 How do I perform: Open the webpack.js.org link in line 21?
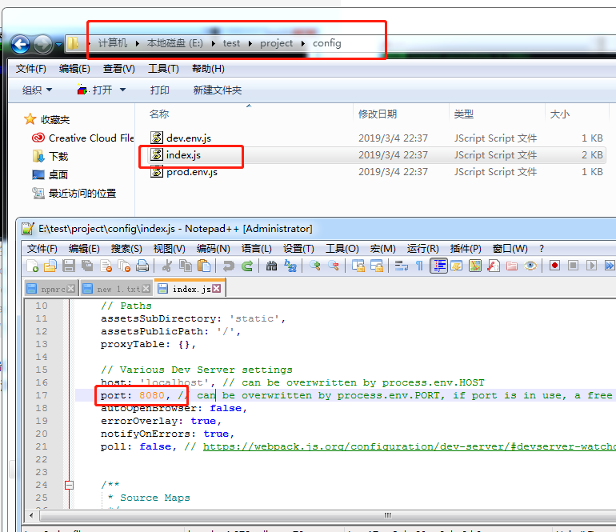pyautogui.click(x=410, y=446)
